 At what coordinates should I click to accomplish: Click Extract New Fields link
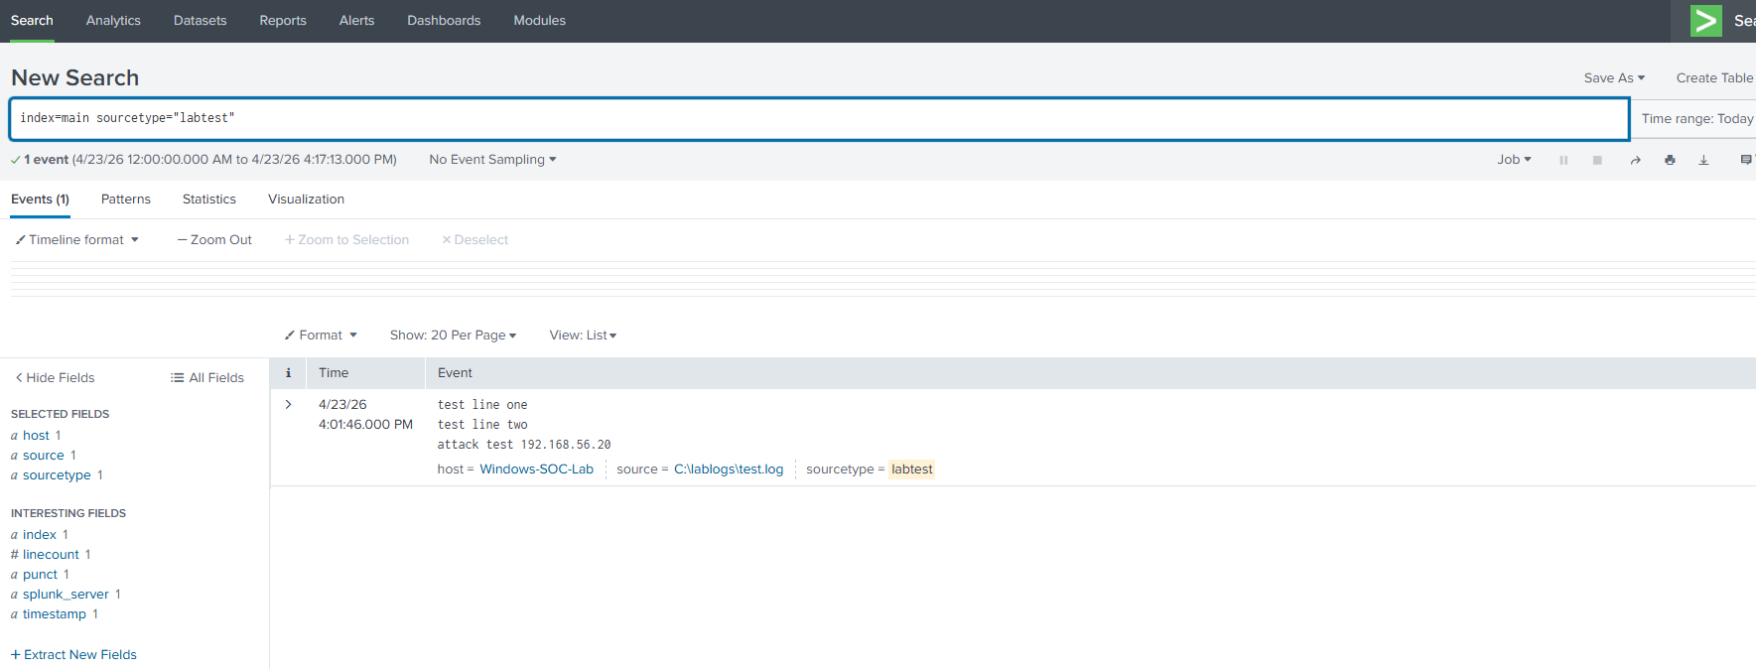coord(73,655)
